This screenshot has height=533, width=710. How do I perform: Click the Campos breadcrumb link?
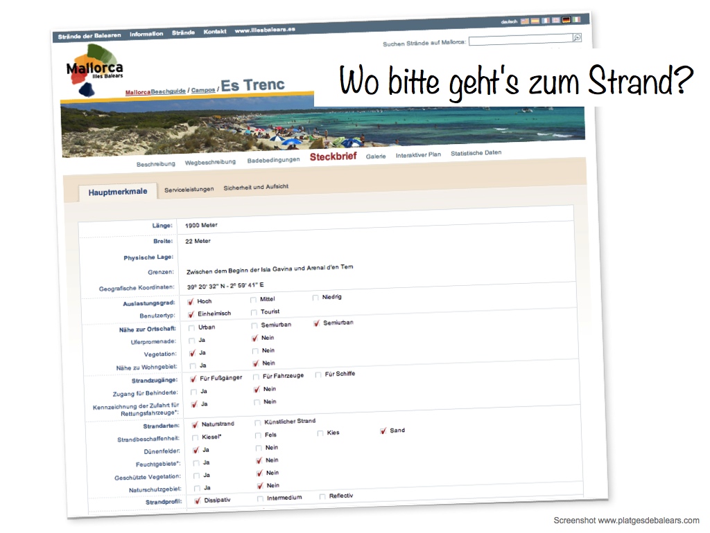(203, 90)
